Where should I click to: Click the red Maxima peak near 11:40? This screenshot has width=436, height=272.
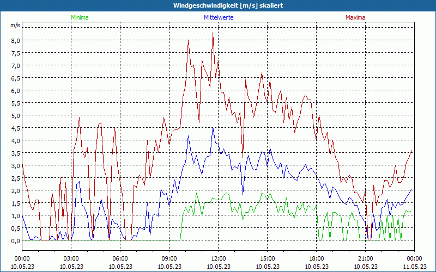(x=213, y=33)
